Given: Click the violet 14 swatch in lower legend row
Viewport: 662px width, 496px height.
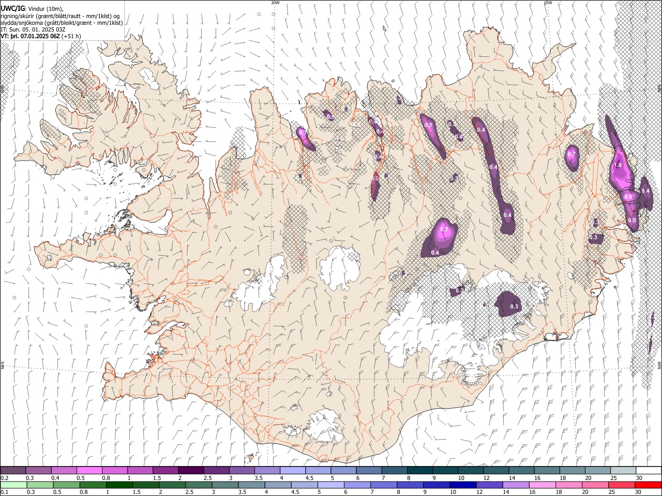Looking at the screenshot, I should tap(516, 485).
